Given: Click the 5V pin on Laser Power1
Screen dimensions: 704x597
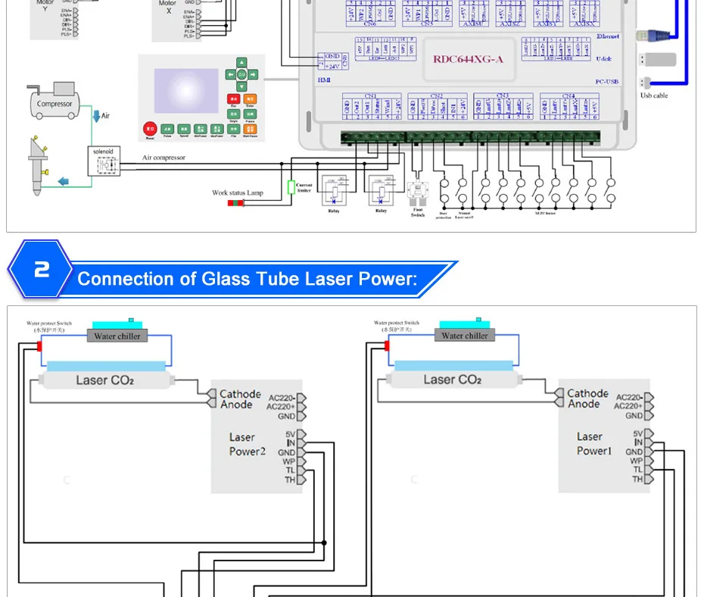Looking at the screenshot, I should 649,434.
